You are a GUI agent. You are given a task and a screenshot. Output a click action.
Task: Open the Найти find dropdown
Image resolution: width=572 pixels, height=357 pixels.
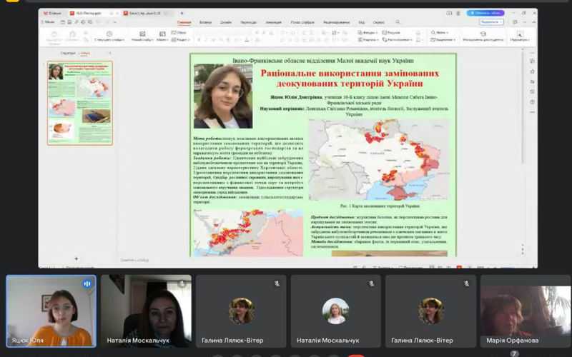[x=440, y=33]
